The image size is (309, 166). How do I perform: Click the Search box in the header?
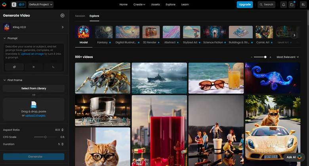(x=267, y=4)
